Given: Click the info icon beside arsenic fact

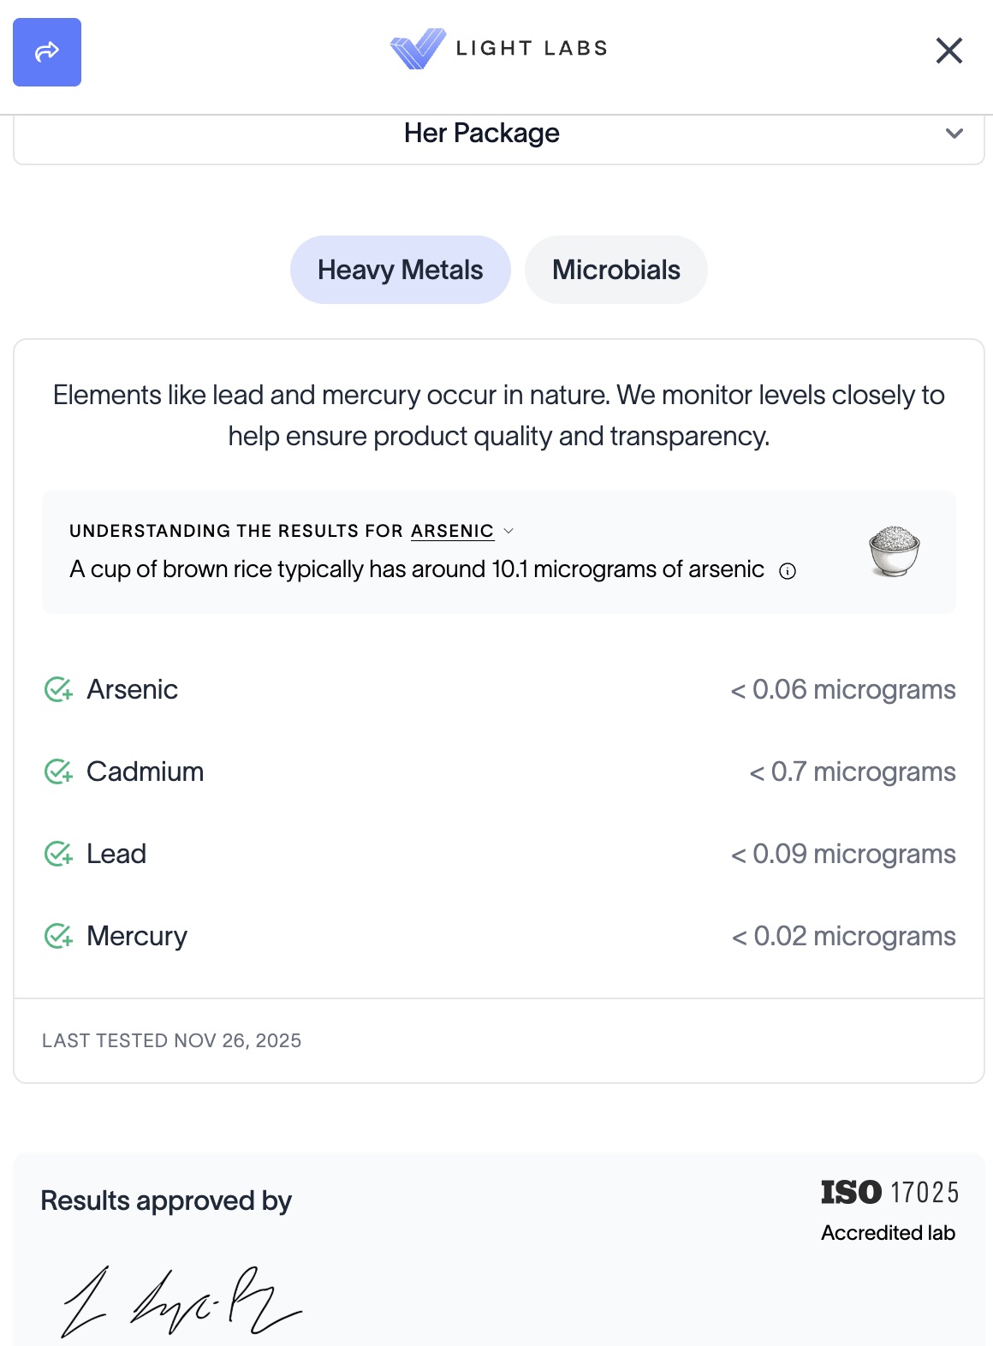Looking at the screenshot, I should (x=788, y=571).
